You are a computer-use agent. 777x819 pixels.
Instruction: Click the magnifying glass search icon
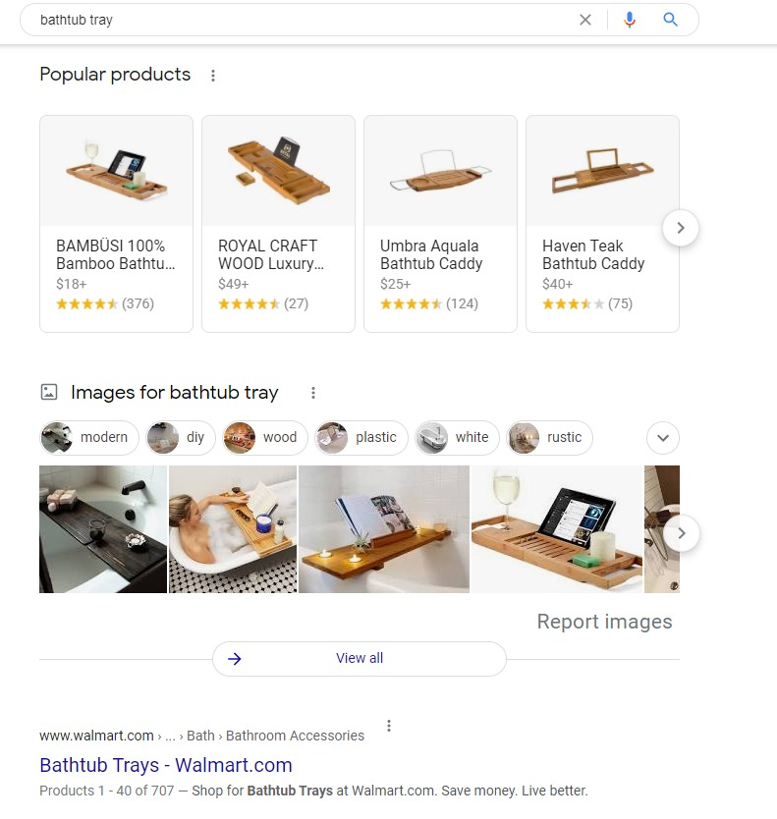coord(671,20)
